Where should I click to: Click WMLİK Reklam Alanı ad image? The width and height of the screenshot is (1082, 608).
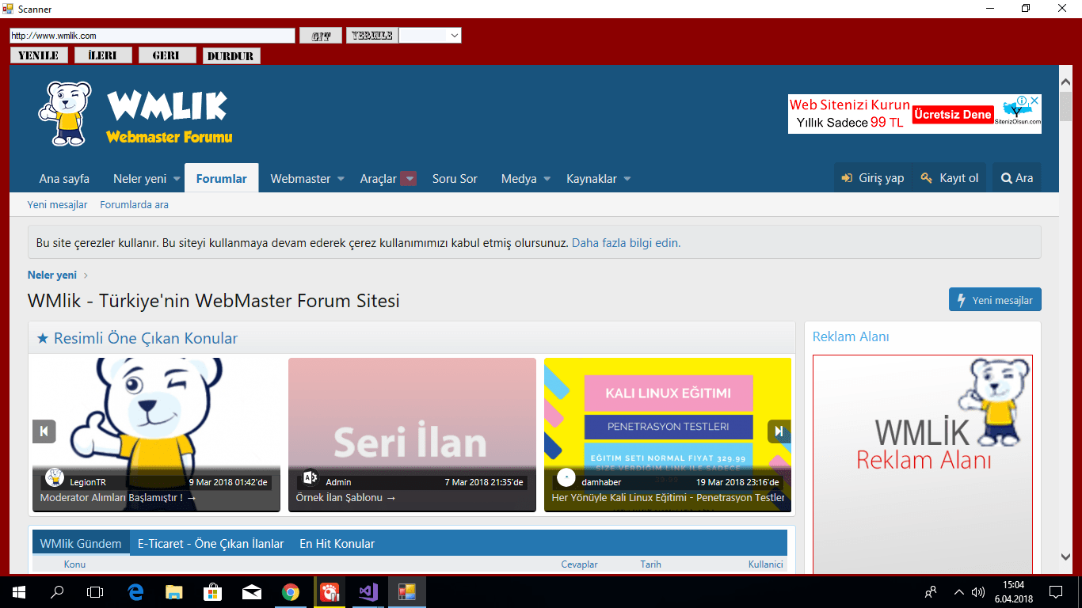923,464
